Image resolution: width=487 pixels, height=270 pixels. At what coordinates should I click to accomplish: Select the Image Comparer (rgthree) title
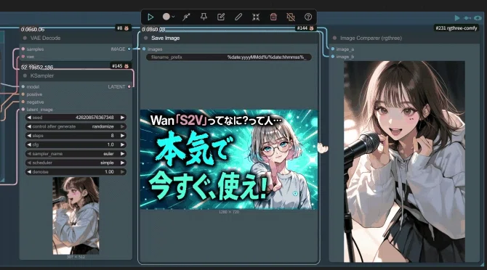point(371,38)
